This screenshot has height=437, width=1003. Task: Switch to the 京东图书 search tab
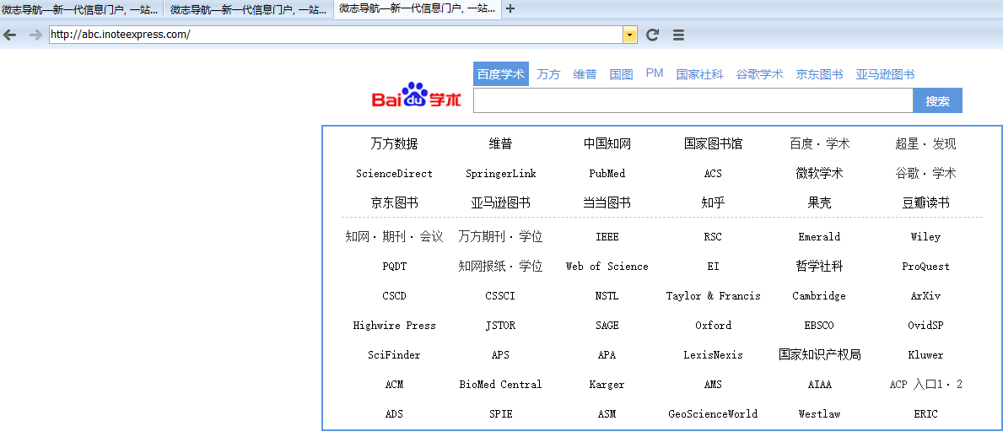point(819,74)
